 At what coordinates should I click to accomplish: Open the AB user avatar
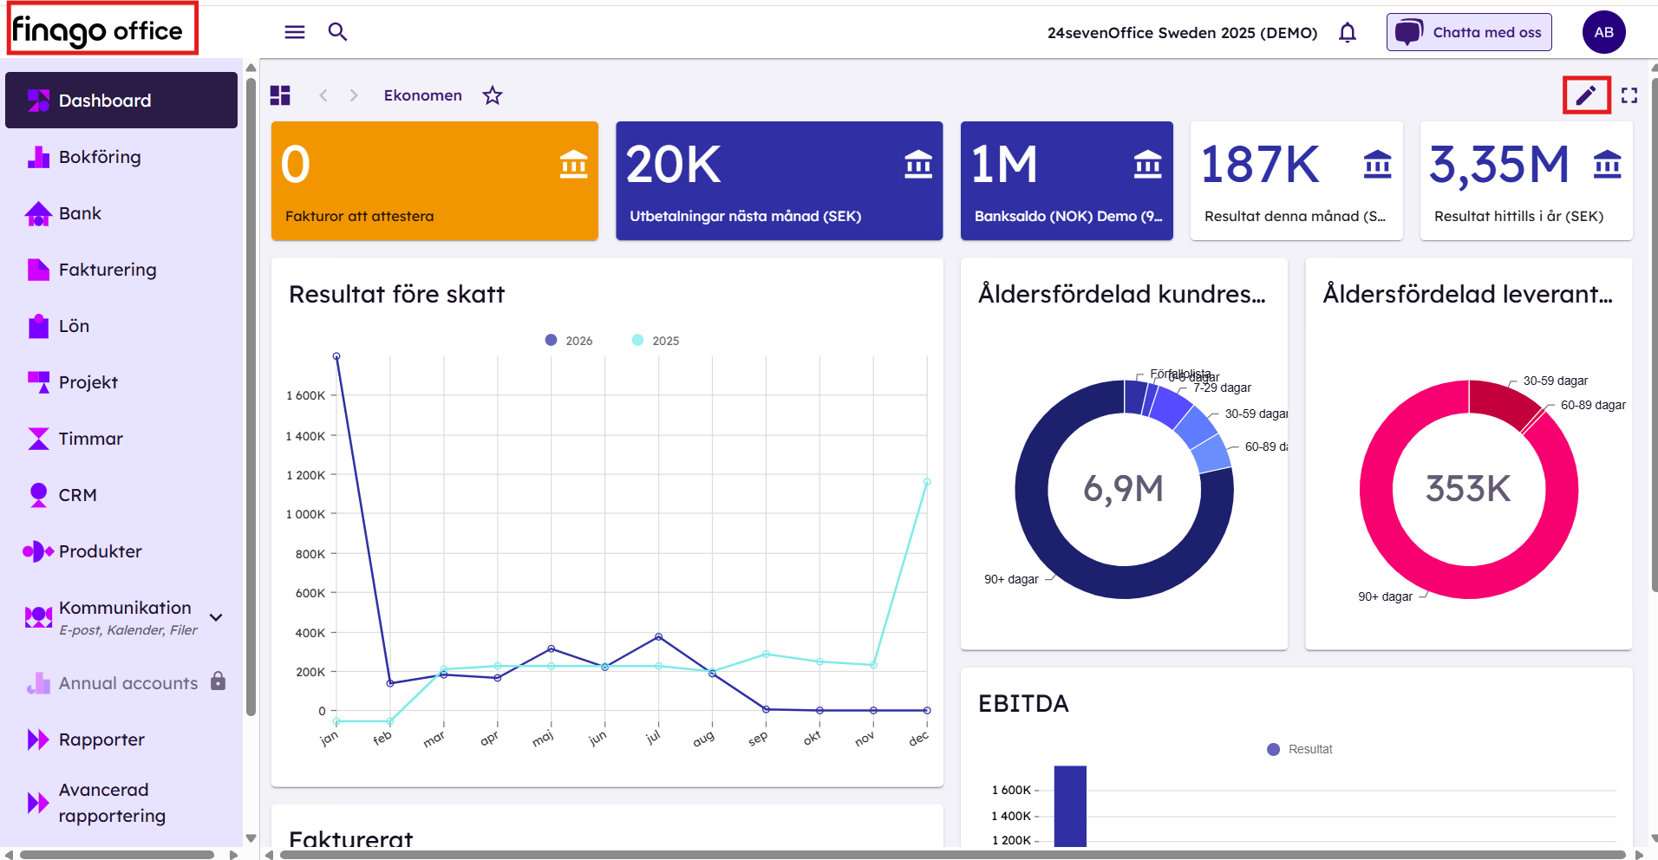click(x=1603, y=32)
